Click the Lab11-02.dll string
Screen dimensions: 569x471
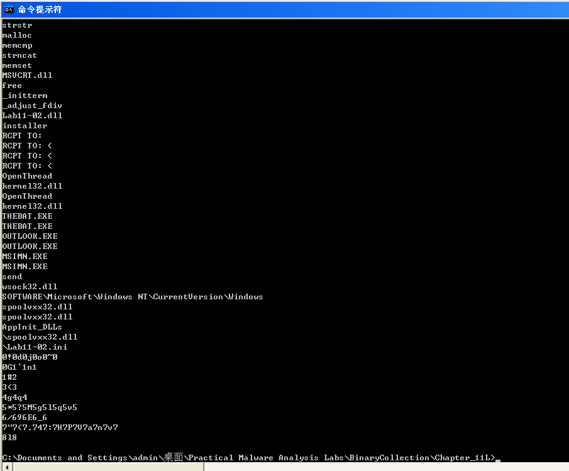click(x=32, y=116)
